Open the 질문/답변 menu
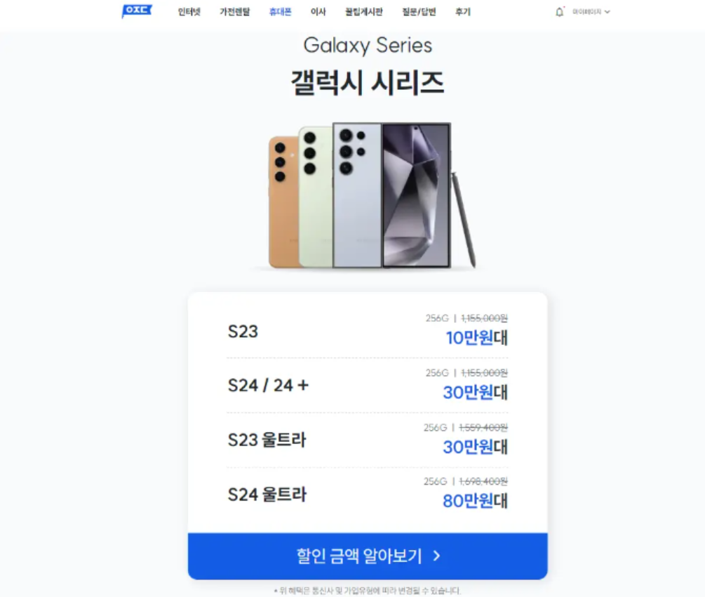This screenshot has width=705, height=597. tap(419, 12)
